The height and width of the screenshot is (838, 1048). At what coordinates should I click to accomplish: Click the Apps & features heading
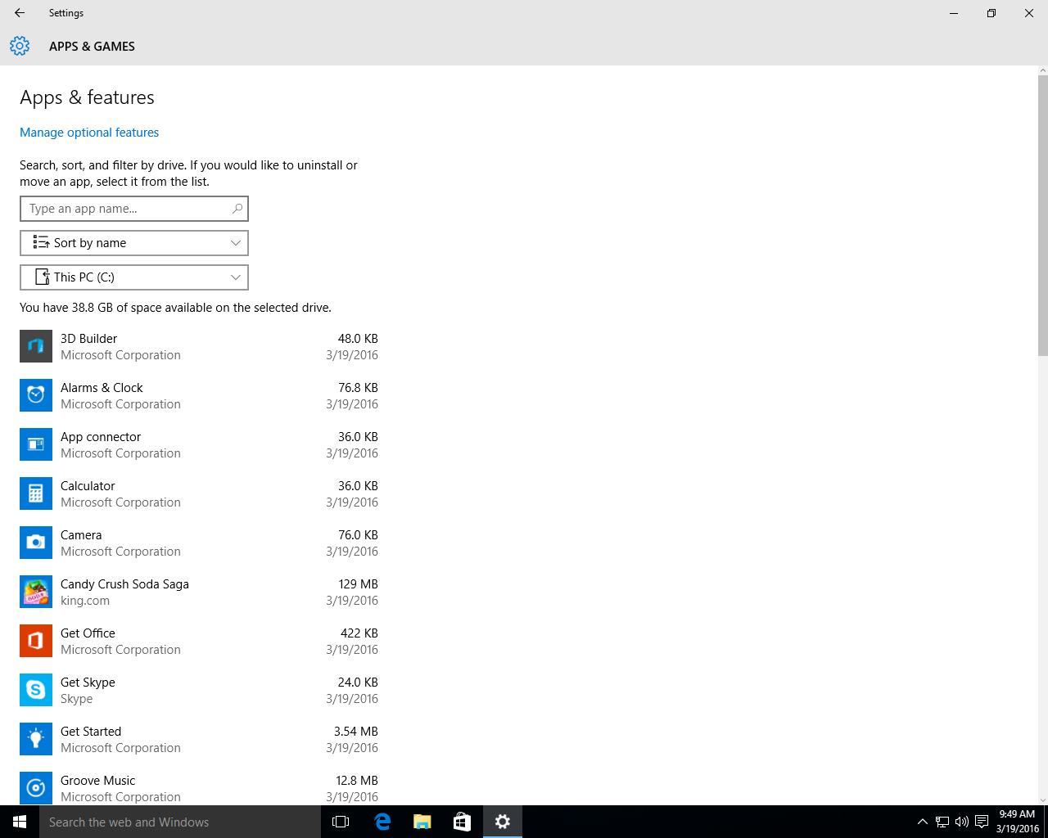click(87, 97)
